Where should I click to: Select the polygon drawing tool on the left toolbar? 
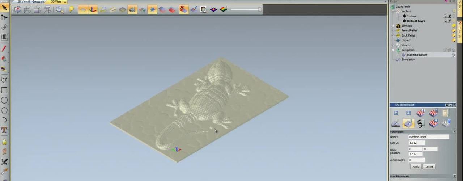click(x=4, y=110)
